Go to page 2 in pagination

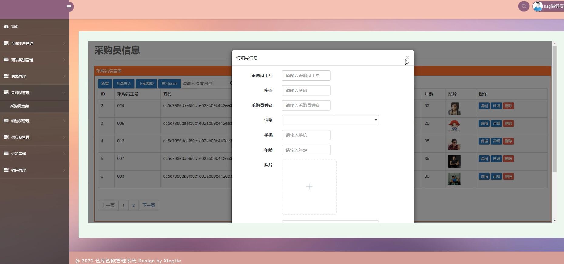pyautogui.click(x=133, y=205)
